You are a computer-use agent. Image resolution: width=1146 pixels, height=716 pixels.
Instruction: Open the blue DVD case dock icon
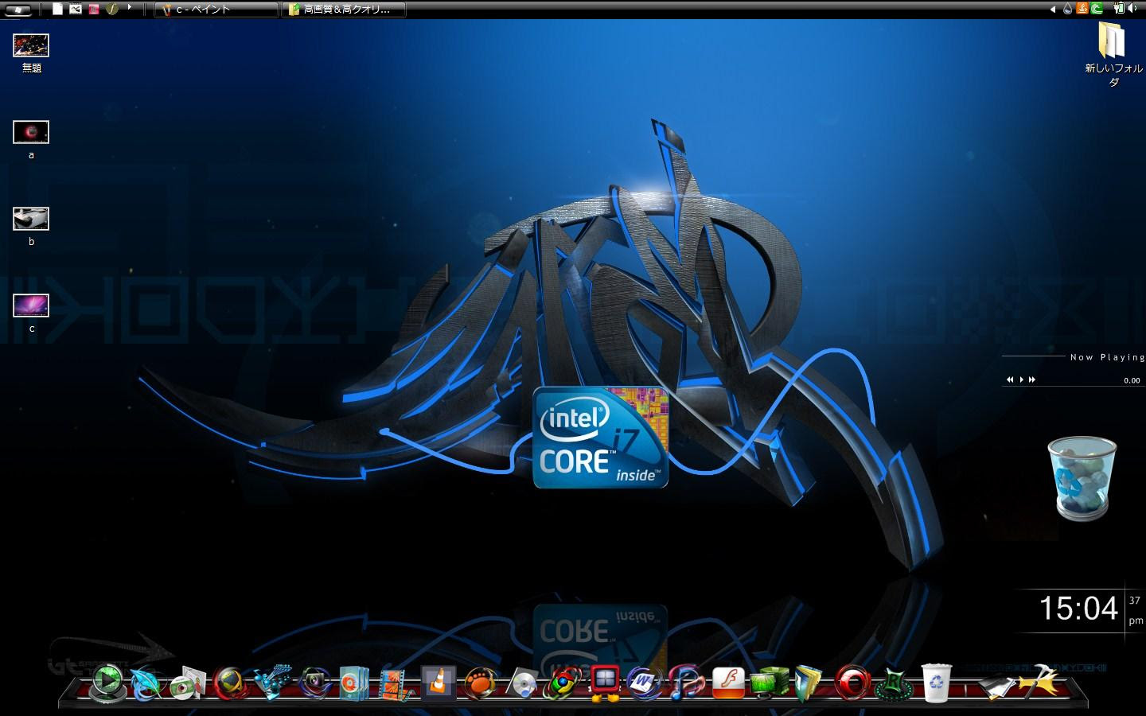click(x=354, y=683)
